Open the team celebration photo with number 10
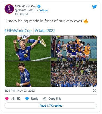 point(74,48)
